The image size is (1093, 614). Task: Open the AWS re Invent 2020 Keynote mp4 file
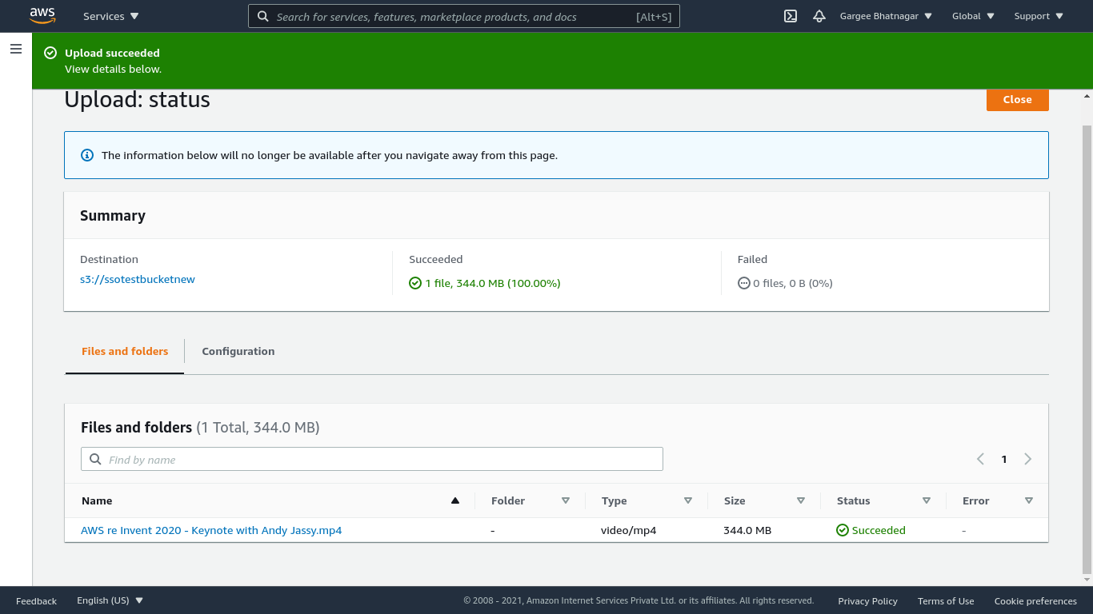[211, 530]
